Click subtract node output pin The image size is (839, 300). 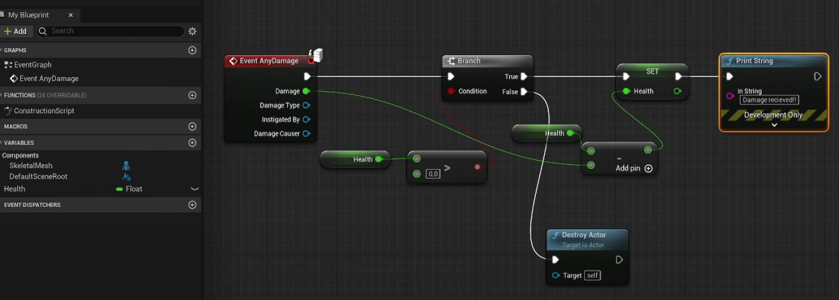coord(648,150)
